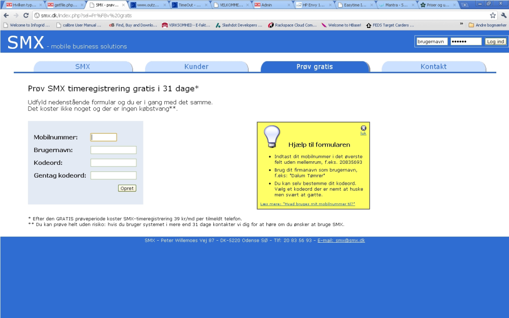Show hidden bookmarks with the chevron
The image size is (509, 318).
[x=461, y=24]
